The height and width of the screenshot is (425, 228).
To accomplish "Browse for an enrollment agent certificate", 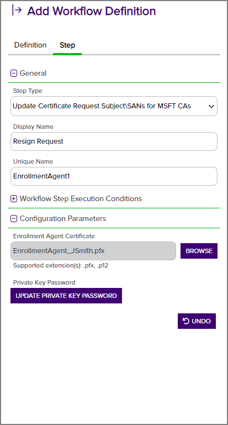I will [x=199, y=251].
